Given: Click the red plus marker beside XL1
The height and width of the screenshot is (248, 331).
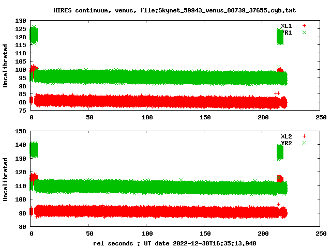Looking at the screenshot, I should pos(304,26).
